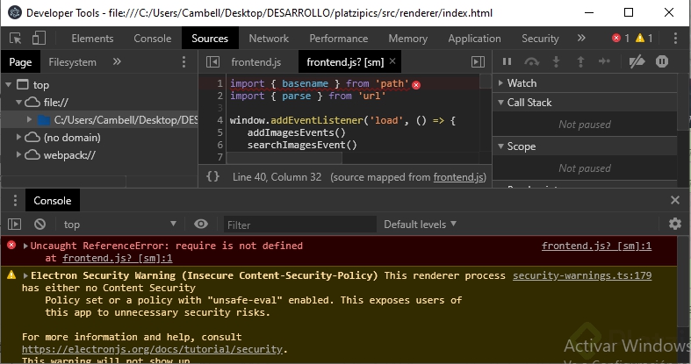
Task: Open console settings gear
Action: coord(674,225)
